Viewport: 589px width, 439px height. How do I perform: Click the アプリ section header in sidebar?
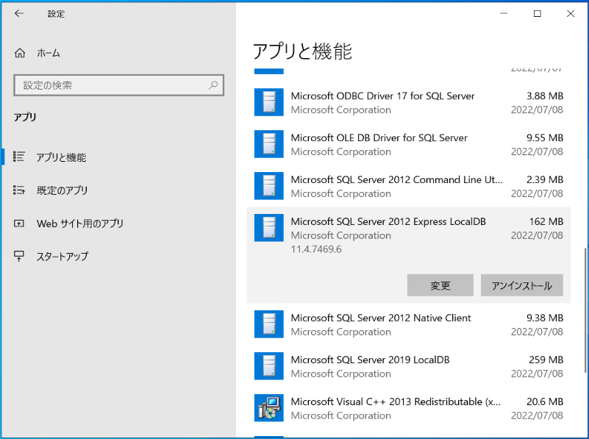coord(25,117)
